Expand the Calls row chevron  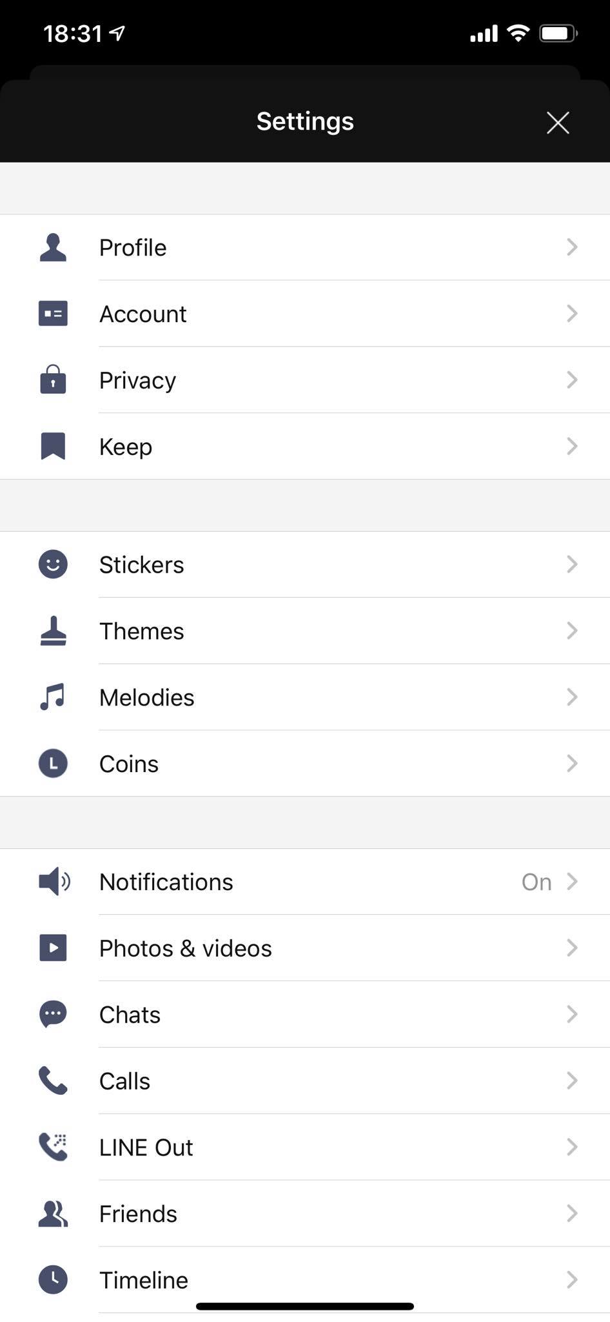pos(571,1081)
